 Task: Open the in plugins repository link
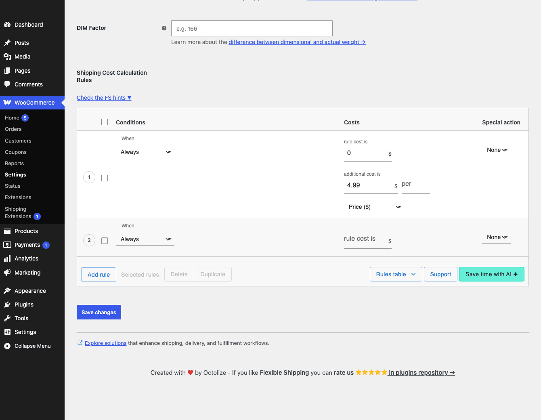[422, 372]
